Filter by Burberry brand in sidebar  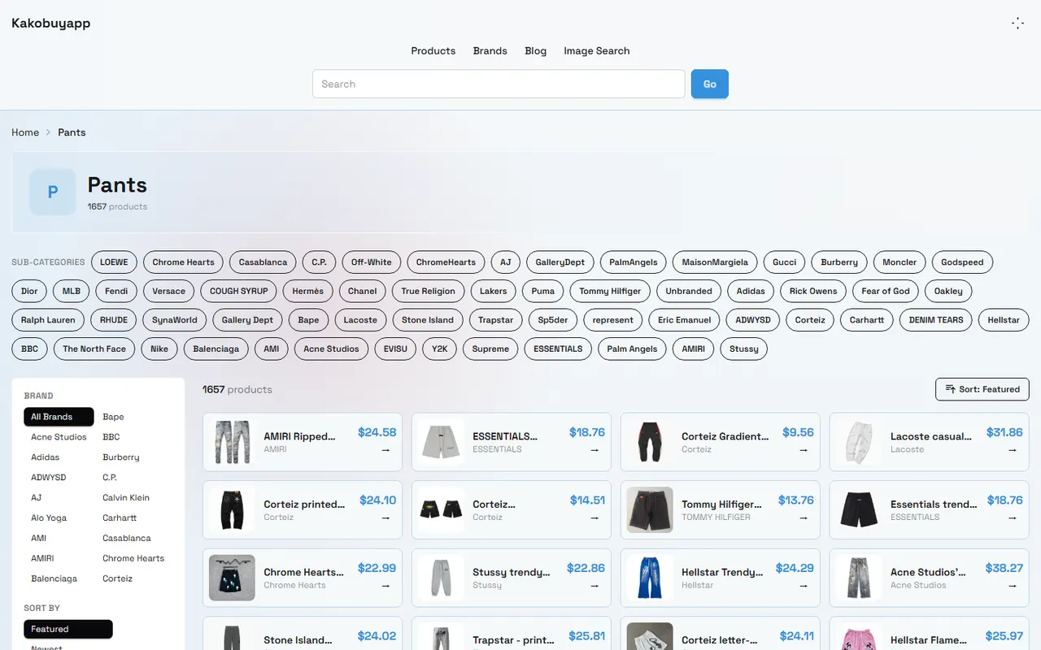coord(121,457)
